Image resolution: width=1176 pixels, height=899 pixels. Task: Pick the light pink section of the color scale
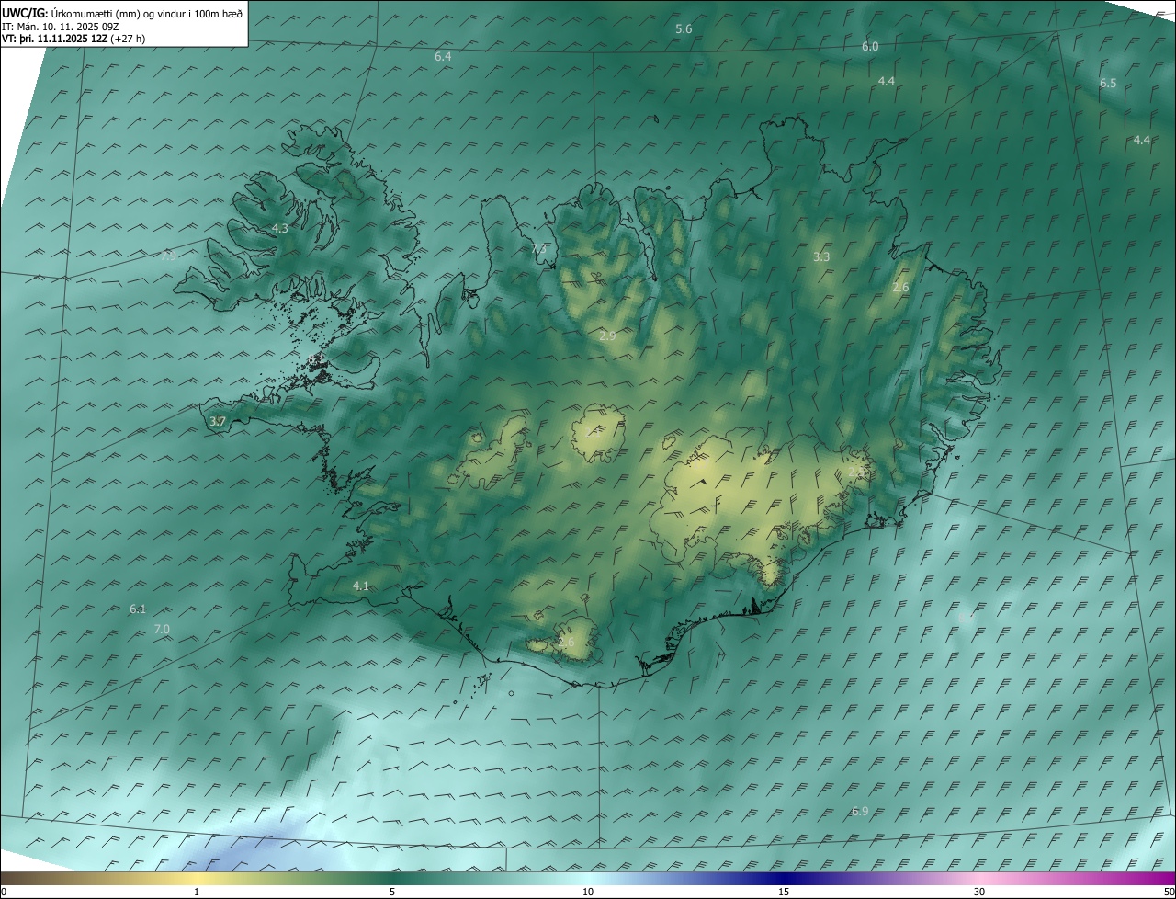[981, 878]
